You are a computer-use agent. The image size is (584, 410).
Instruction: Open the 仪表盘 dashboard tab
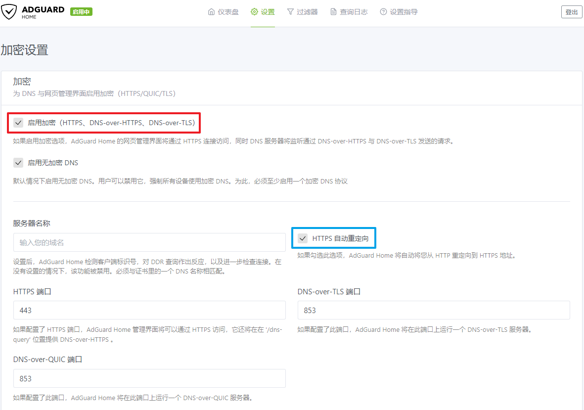[x=223, y=12]
